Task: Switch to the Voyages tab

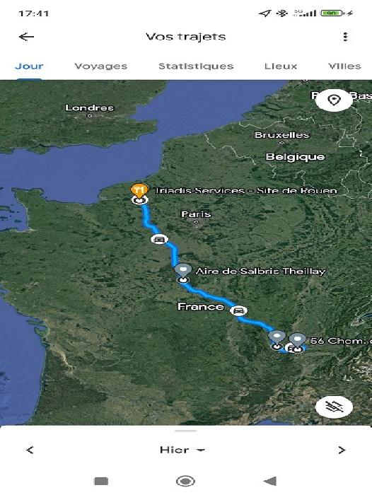Action: coord(100,66)
